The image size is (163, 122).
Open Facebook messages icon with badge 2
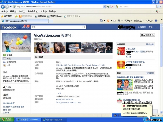24,27
